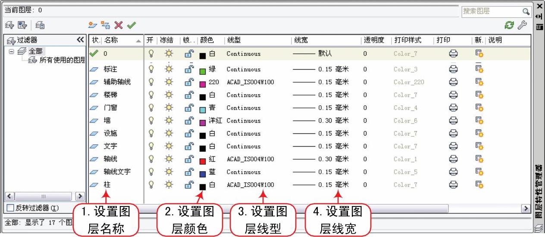Click the cyan color swatch of 门窗
This screenshot has height=237, width=545.
tap(203, 110)
